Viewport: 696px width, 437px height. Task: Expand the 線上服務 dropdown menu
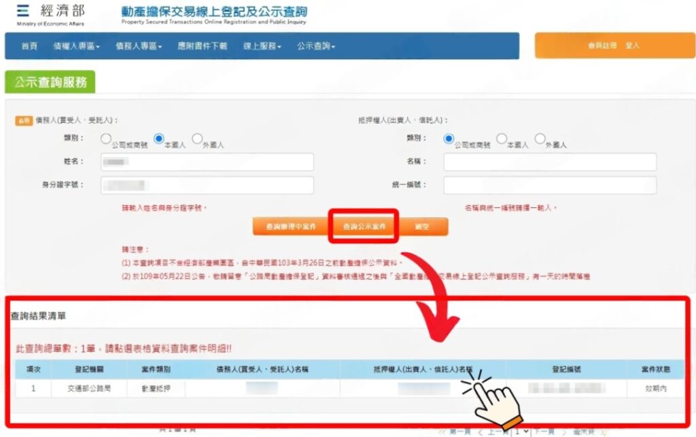point(262,46)
